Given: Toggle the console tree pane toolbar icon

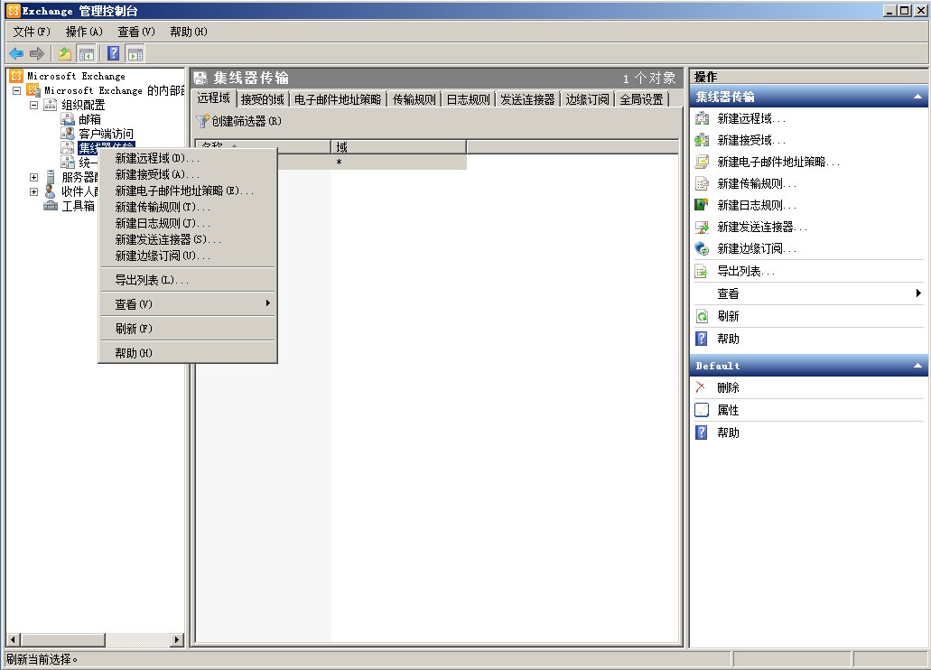Looking at the screenshot, I should 86,54.
